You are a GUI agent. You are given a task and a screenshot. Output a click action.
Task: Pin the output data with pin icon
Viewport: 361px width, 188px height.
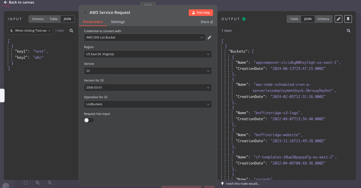click(348, 19)
